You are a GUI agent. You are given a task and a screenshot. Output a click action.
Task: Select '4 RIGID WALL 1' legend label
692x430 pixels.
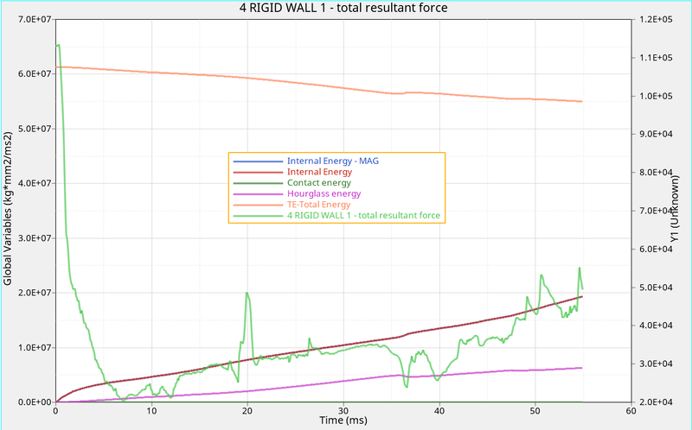tap(363, 216)
